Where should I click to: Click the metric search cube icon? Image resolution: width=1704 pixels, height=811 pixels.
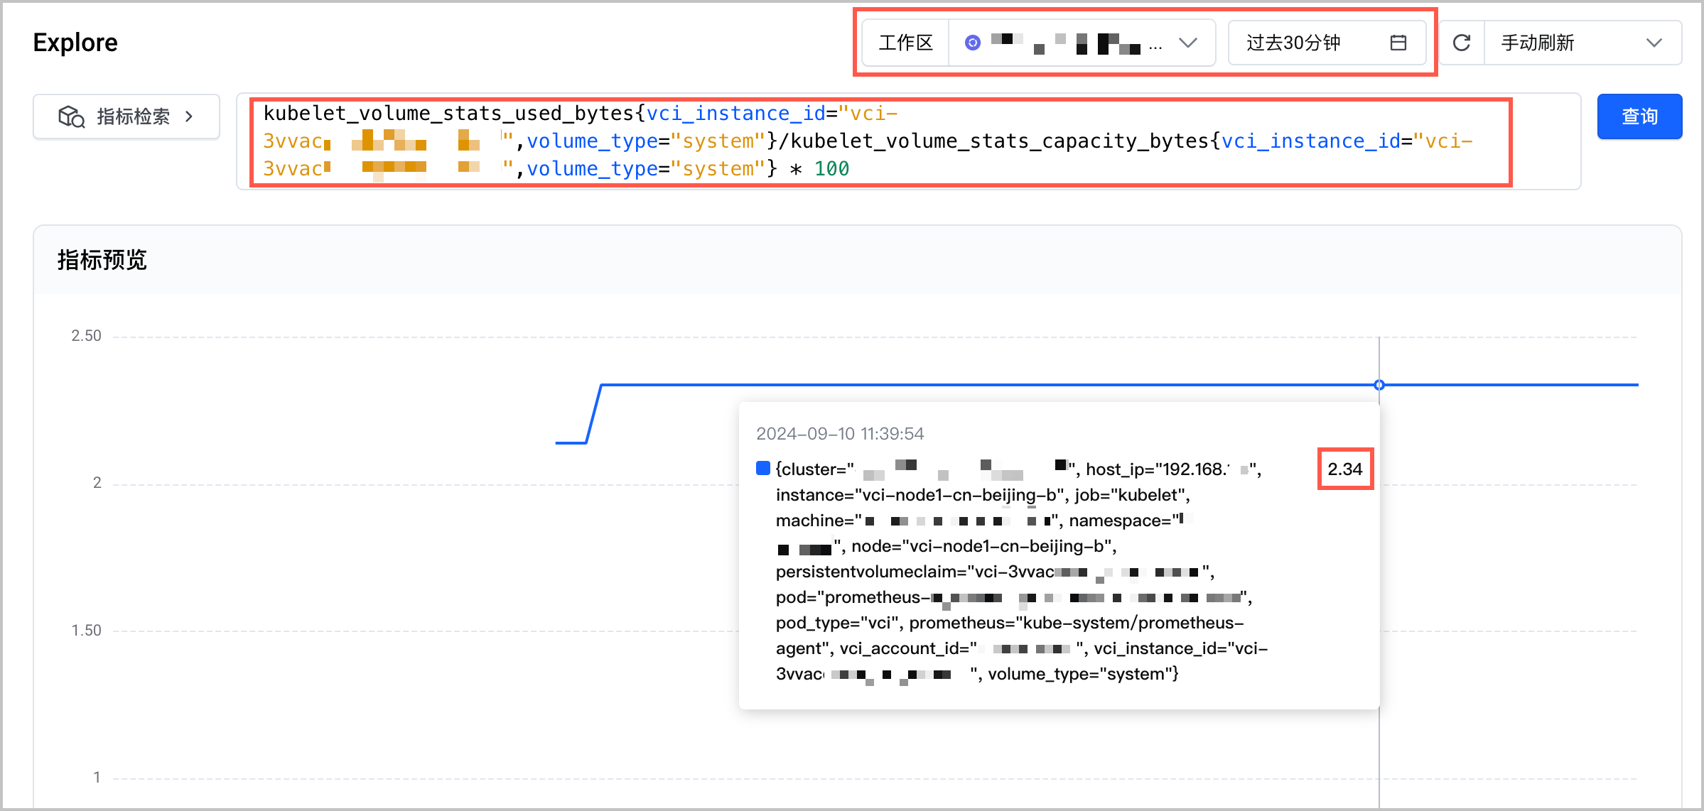pos(72,116)
